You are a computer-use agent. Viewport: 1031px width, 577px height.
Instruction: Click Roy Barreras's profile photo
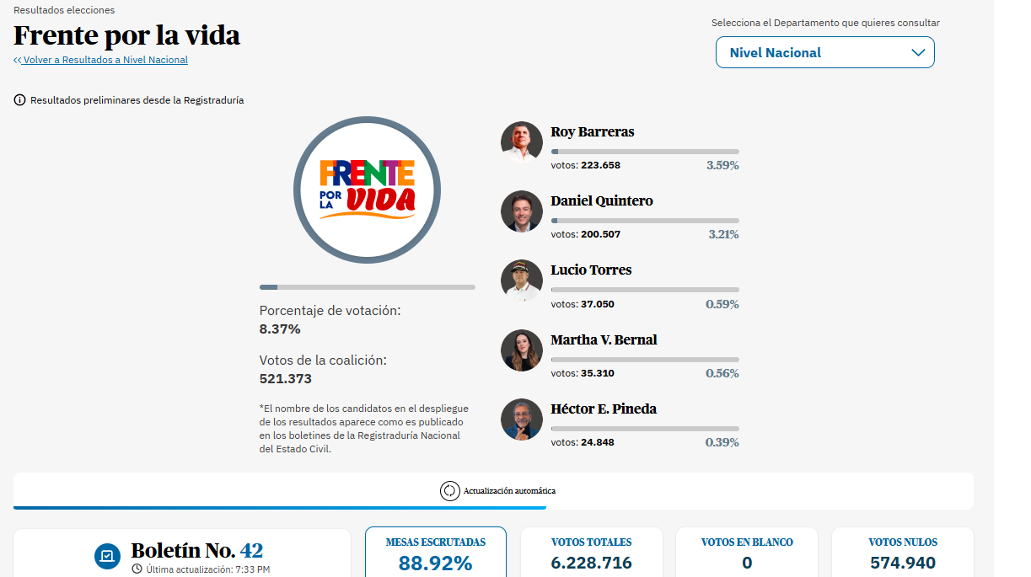click(521, 142)
